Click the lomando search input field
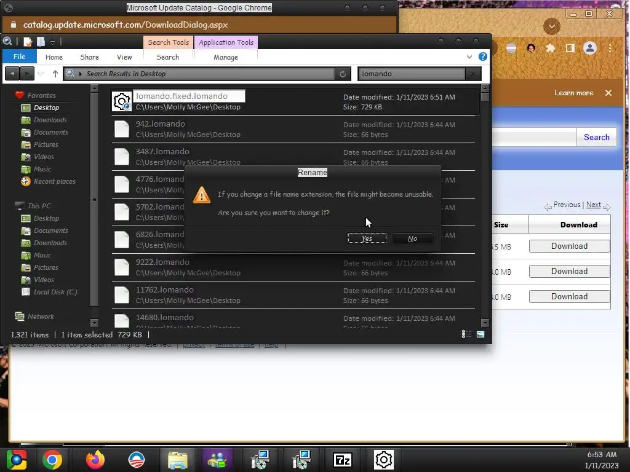 pos(412,74)
